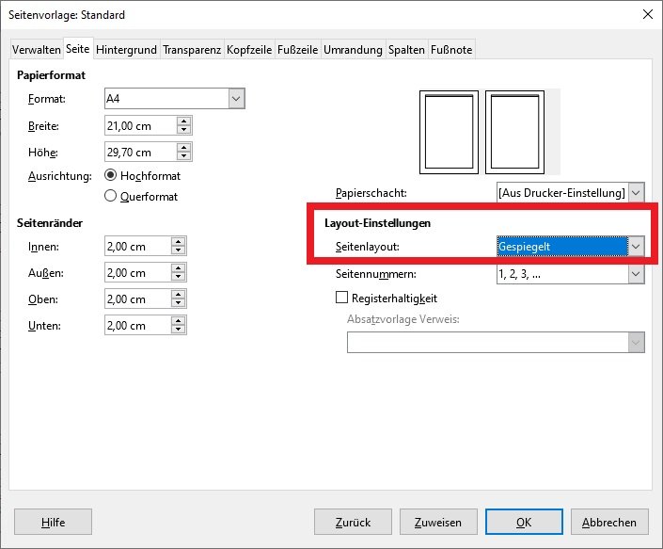Viewport: 663px width, 549px height.
Task: Expand the Seitenlayout dropdown
Action: pos(636,247)
